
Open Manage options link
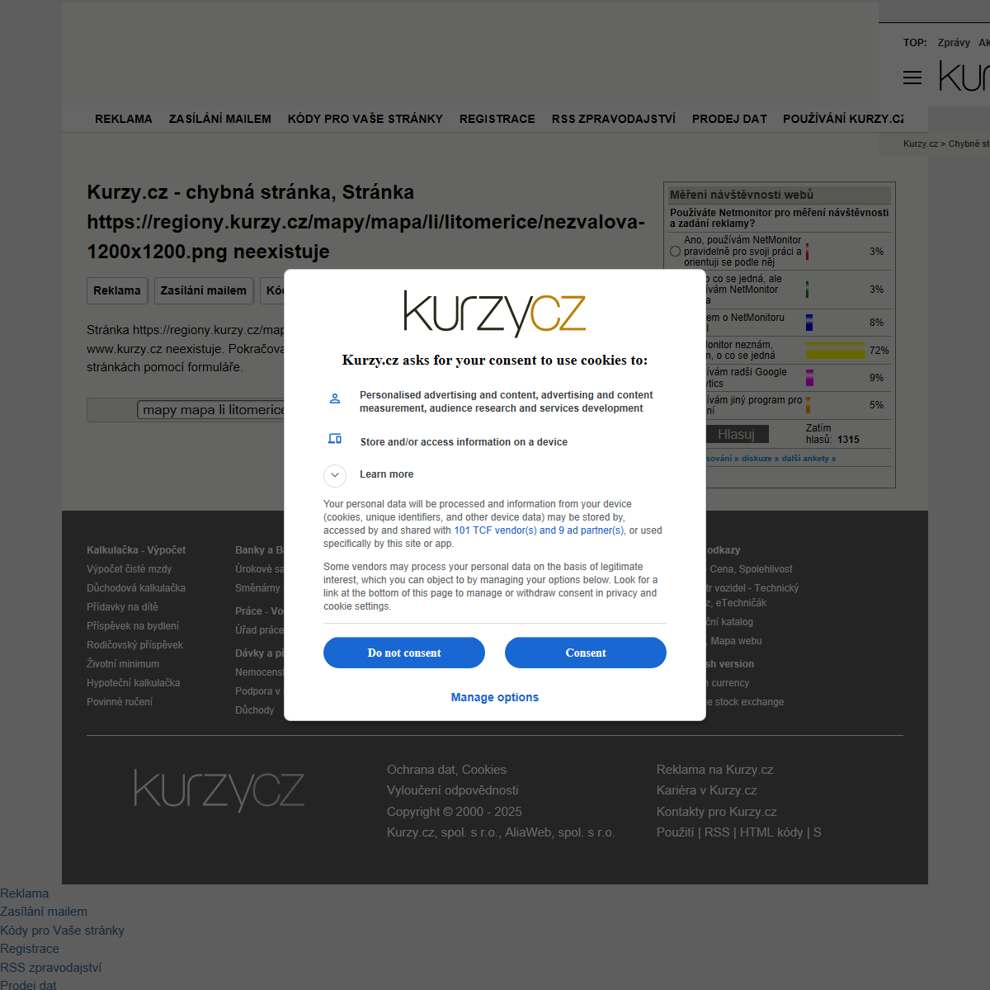(x=495, y=697)
